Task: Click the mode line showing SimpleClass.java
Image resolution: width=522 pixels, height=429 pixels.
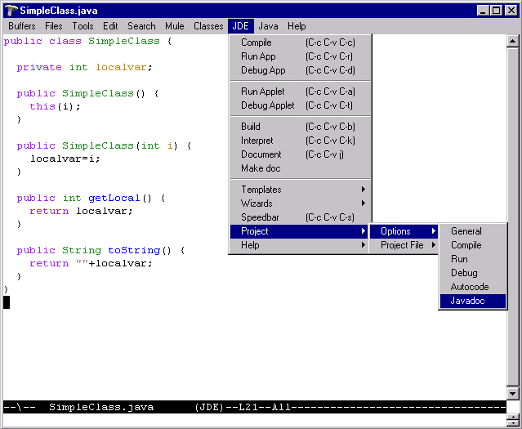Action: pos(255,407)
